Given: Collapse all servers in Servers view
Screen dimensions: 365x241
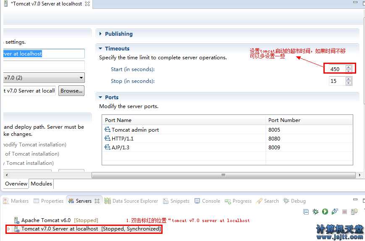Looking at the screenshot, I should [x=306, y=212].
